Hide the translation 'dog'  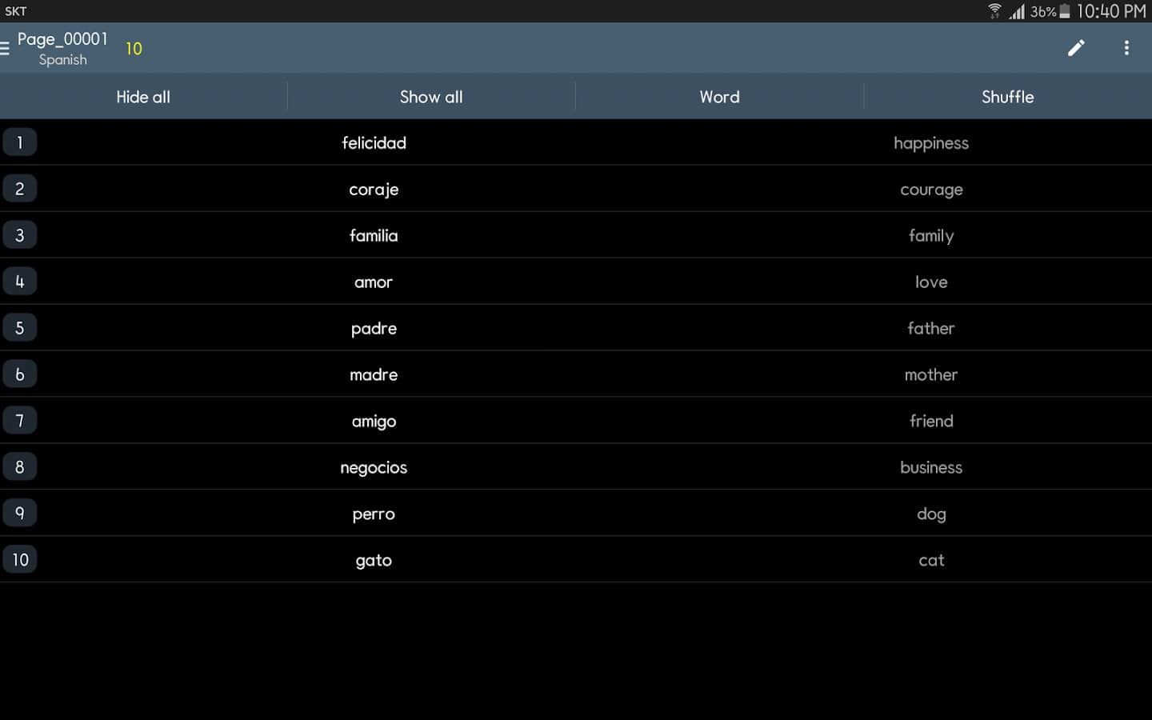pos(930,514)
